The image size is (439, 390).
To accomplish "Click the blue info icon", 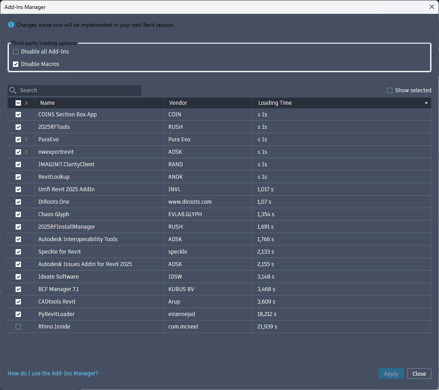I will click(12, 25).
